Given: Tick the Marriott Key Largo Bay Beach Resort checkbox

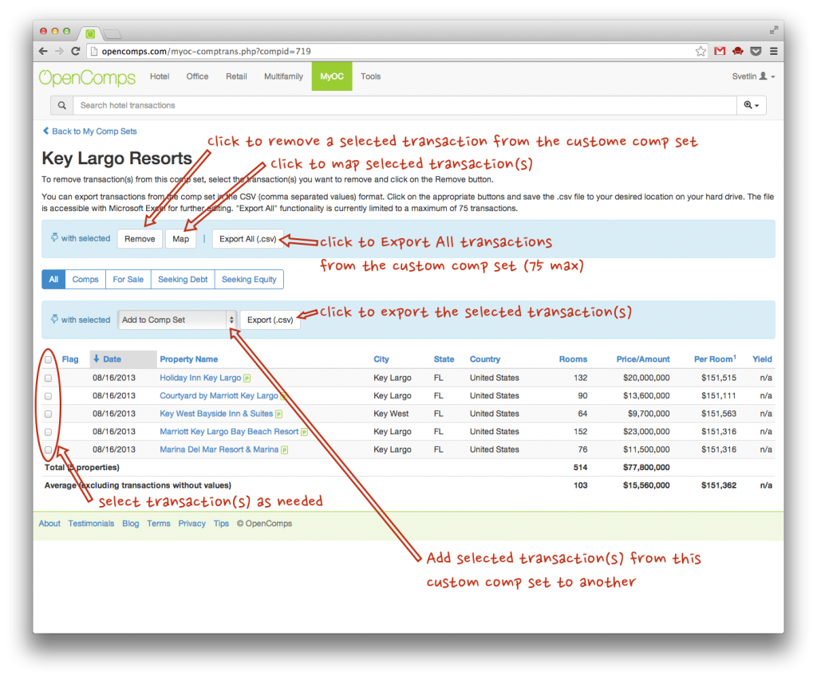Looking at the screenshot, I should [49, 432].
